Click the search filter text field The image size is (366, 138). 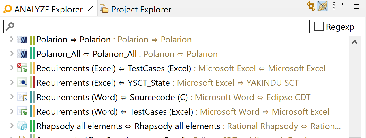point(157,27)
